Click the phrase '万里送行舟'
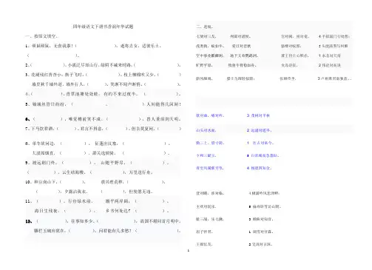This screenshot has height=270, width=372. (140, 172)
